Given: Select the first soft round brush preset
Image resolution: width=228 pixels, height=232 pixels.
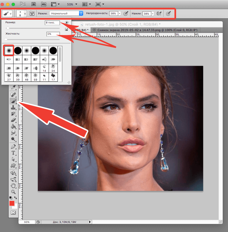Looking at the screenshot, I should pyautogui.click(x=9, y=50).
